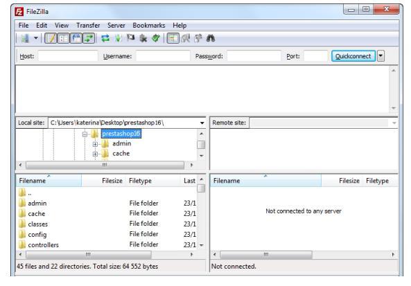Select the admin folder in file list
The height and width of the screenshot is (286, 411).
tap(107, 203)
